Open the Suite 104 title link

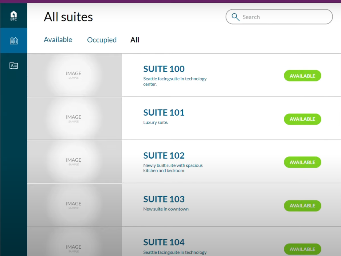coord(164,242)
